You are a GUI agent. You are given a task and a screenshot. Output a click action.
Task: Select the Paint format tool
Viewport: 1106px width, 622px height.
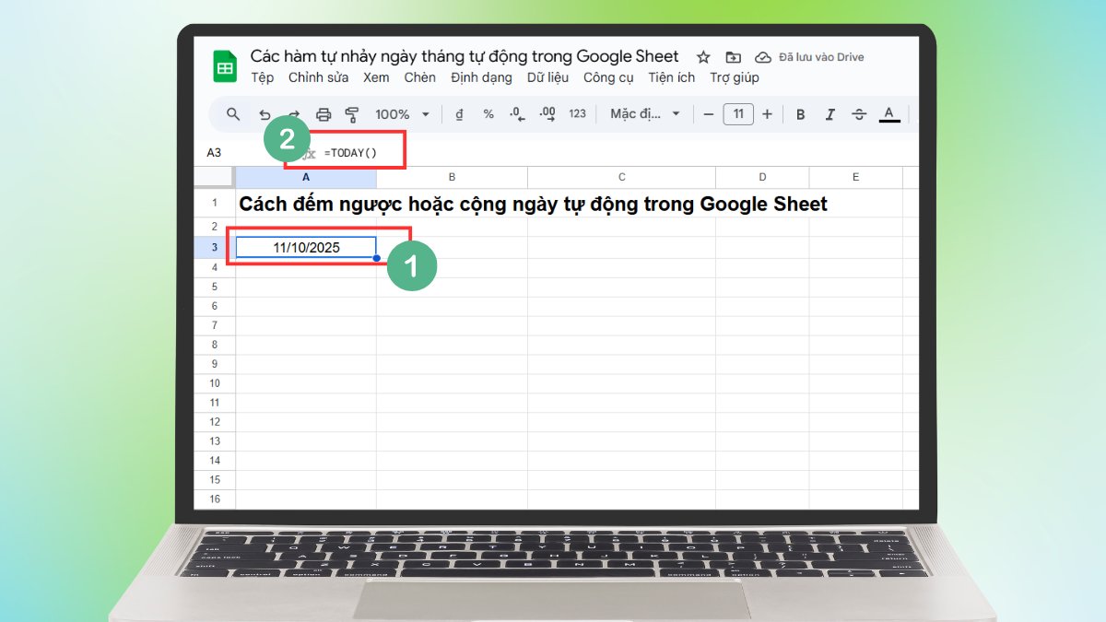pyautogui.click(x=353, y=113)
